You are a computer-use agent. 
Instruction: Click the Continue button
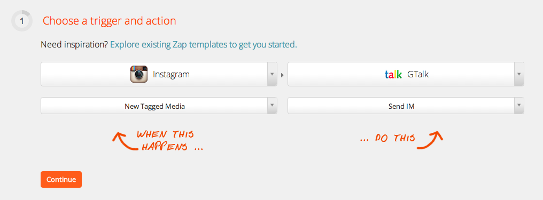tap(61, 179)
